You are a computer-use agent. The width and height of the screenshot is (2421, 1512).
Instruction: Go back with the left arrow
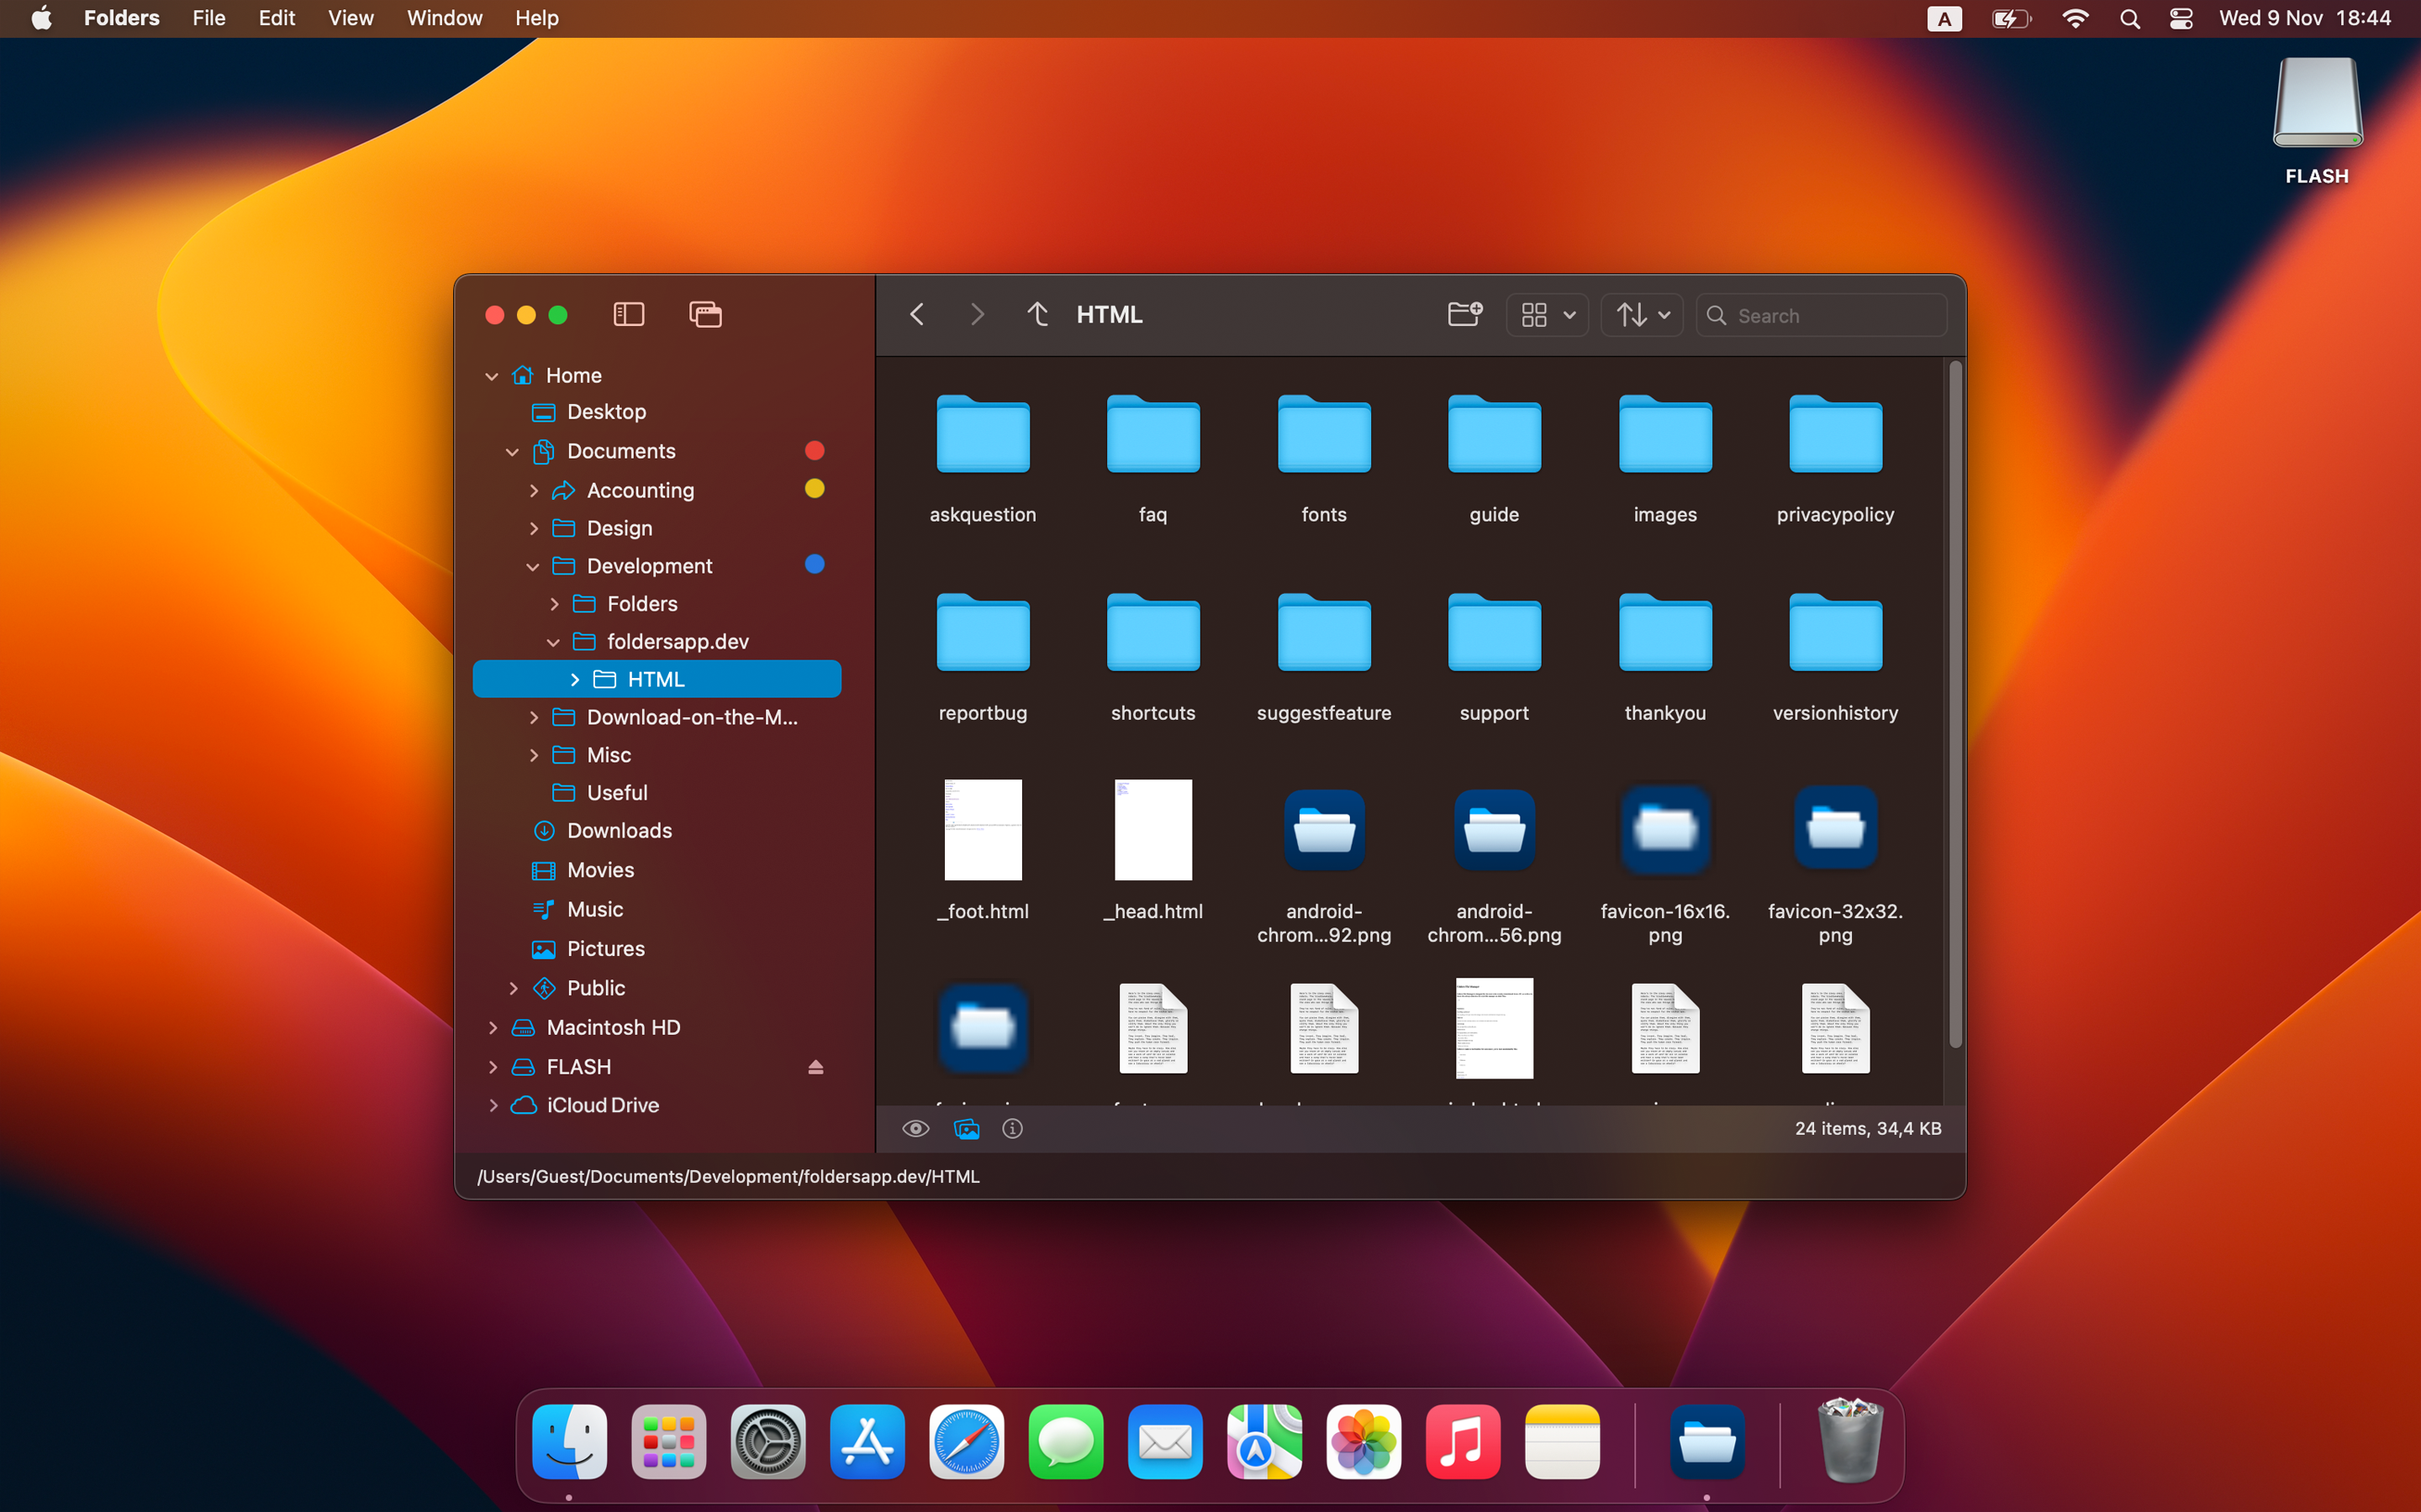point(916,315)
